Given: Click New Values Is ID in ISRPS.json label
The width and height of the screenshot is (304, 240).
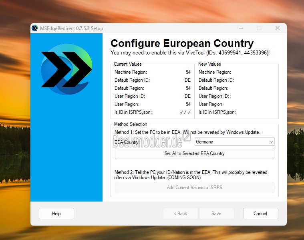Looking at the screenshot, I should [217, 112].
